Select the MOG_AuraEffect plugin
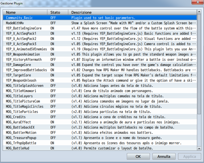This screenshot has height=163, width=204. pyautogui.click(x=100, y=122)
